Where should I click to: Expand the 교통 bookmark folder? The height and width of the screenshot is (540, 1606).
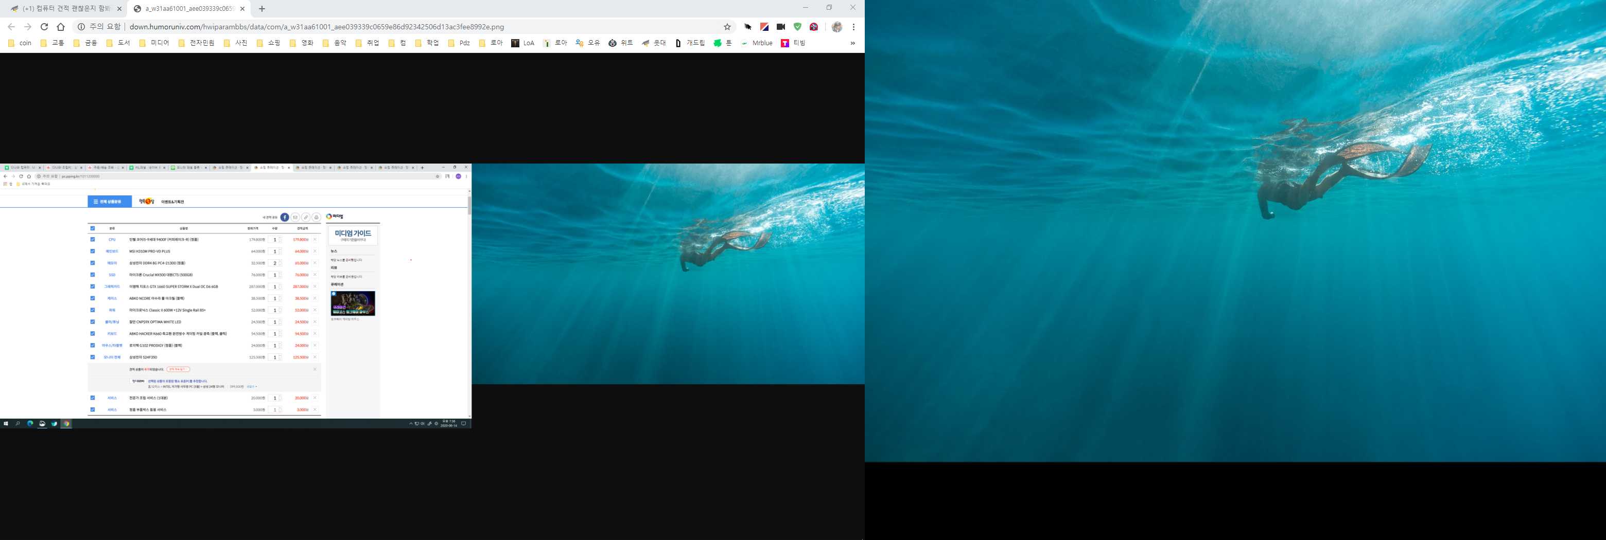(52, 43)
